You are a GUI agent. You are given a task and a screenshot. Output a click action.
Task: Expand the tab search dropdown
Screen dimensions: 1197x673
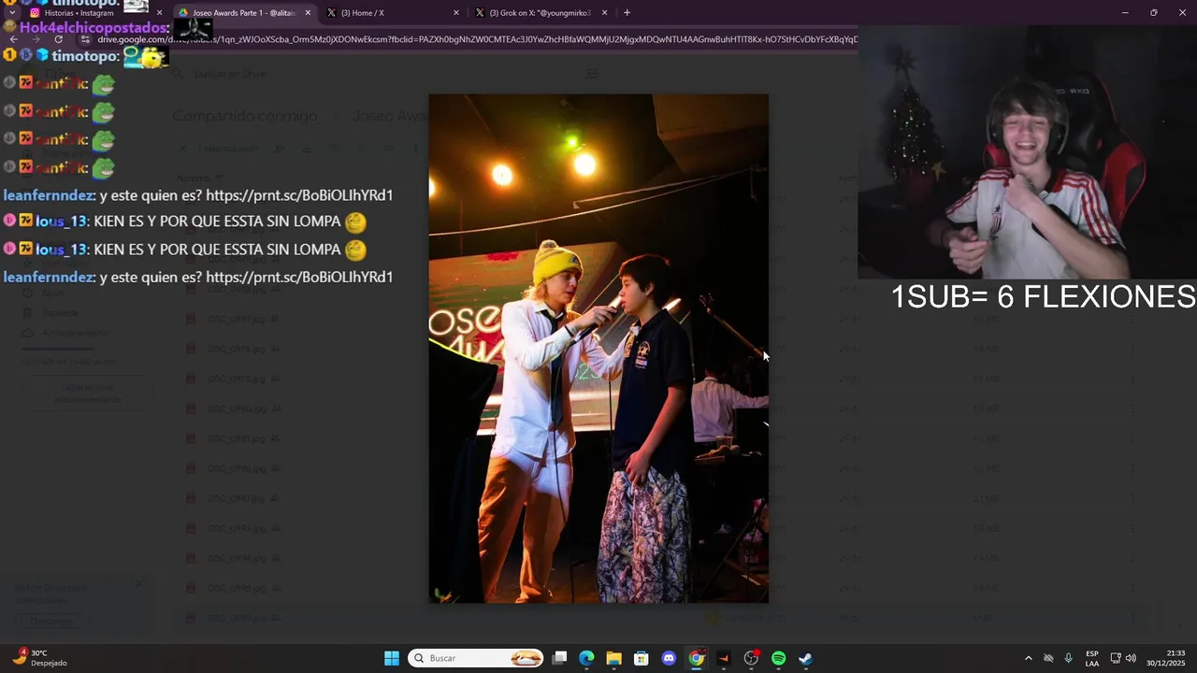pos(11,13)
